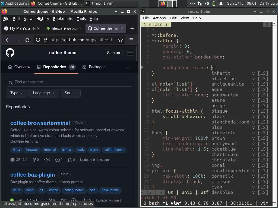Screen dimensions: 278x208
Task: Click the s.css vim tab label
Action: pos(156,24)
